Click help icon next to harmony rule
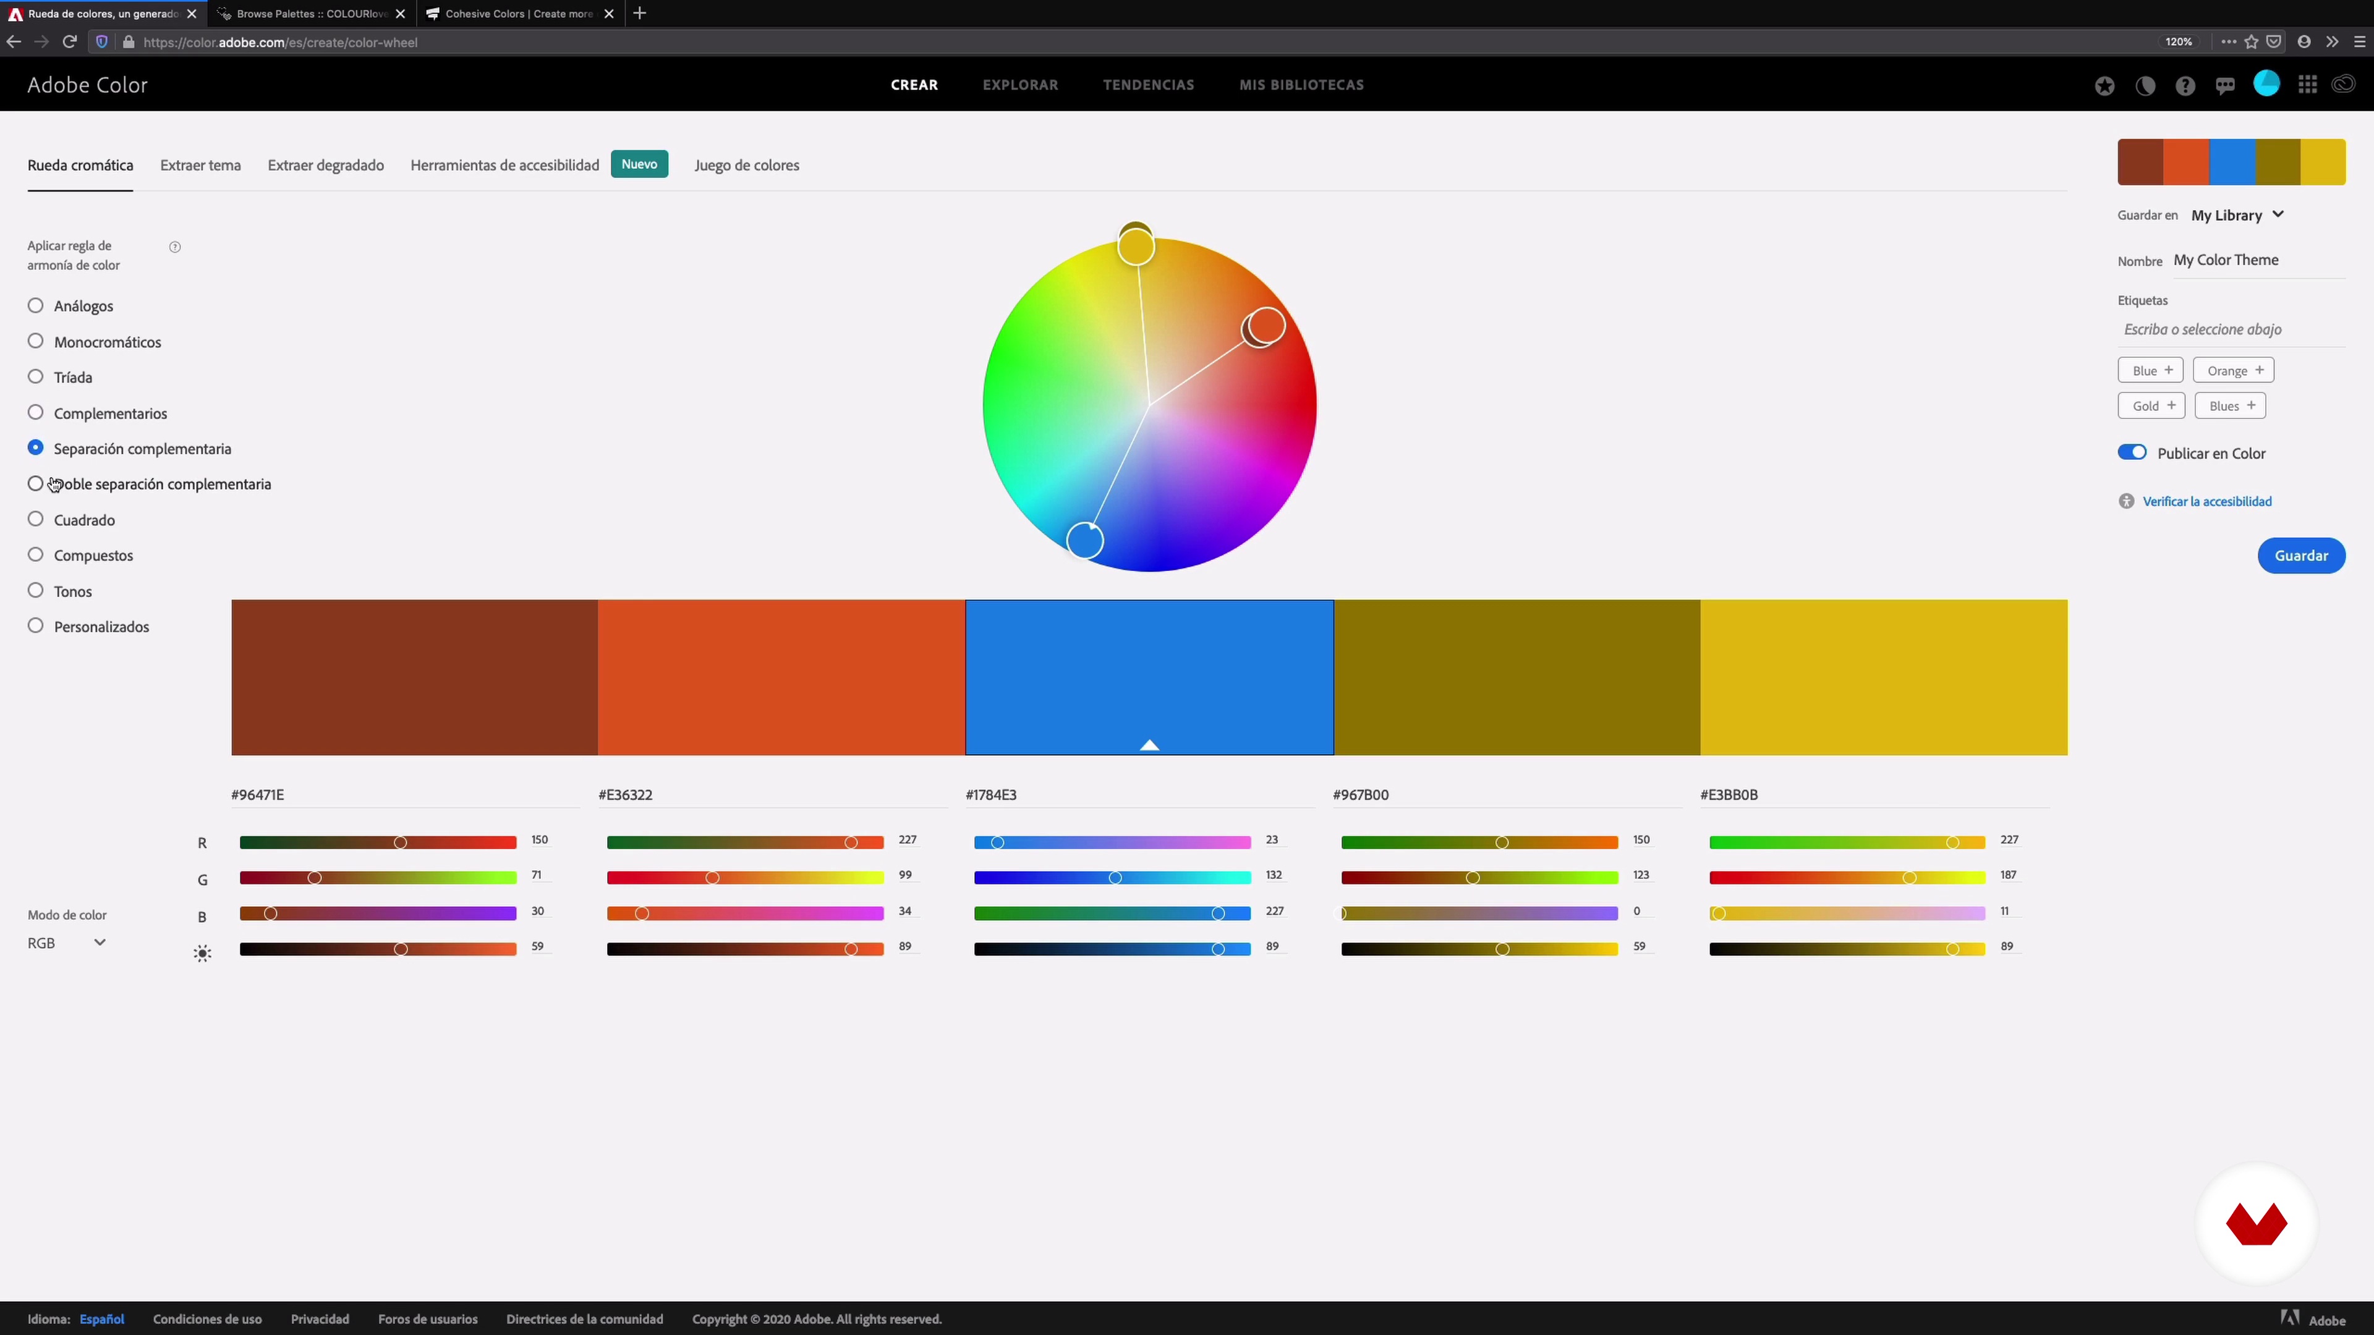The image size is (2374, 1335). click(x=175, y=247)
